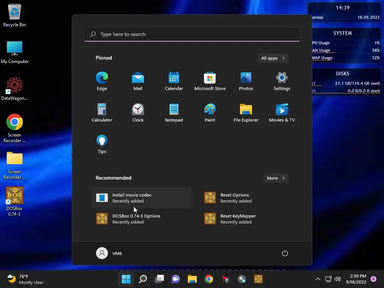This screenshot has height=288, width=384.
Task: Click the widget clock reading 14:39
Action: [x=343, y=7]
